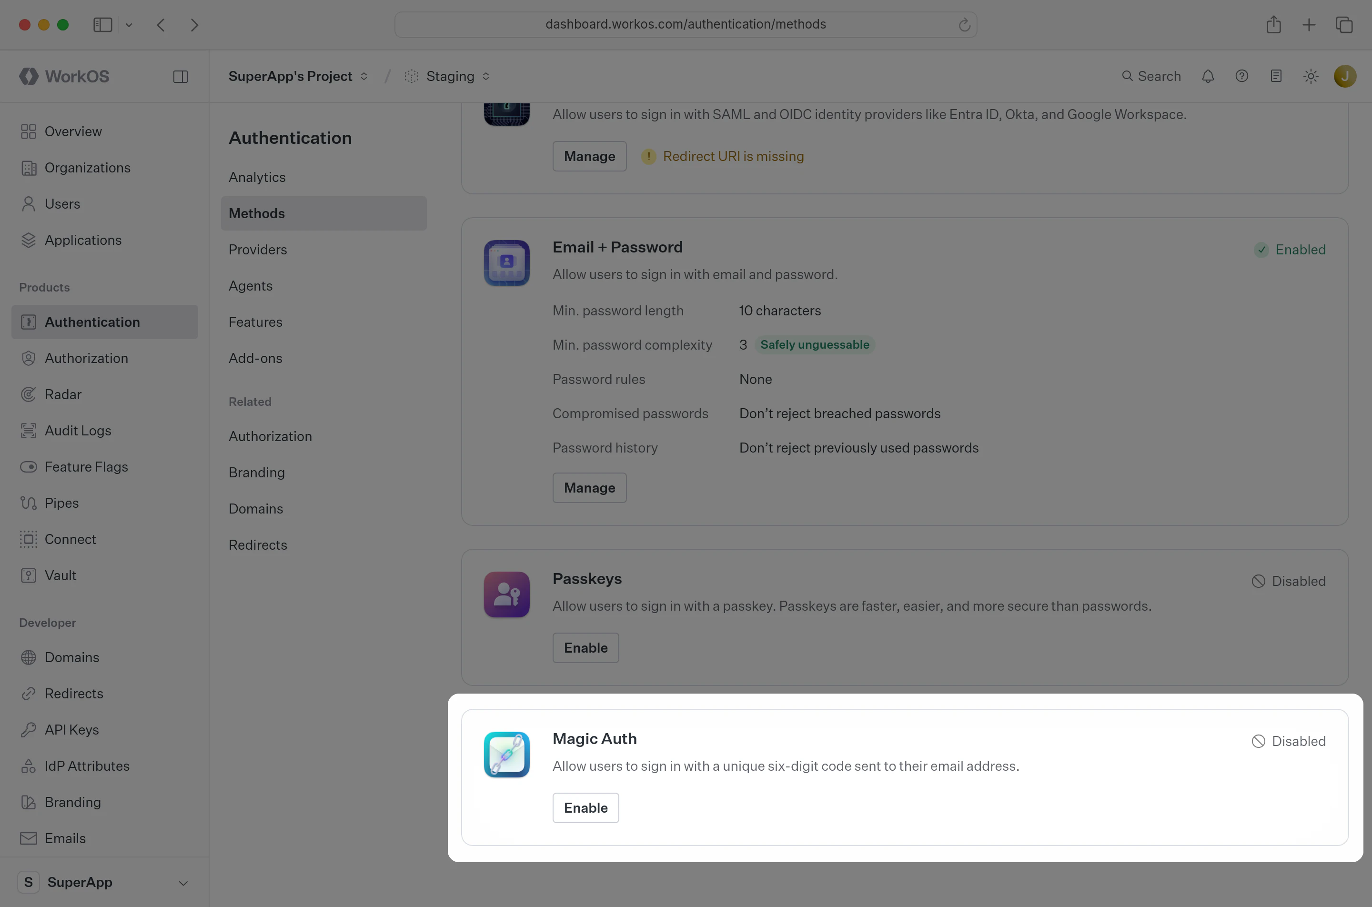The image size is (1372, 907).
Task: Manage Email + Password settings
Action: [589, 488]
